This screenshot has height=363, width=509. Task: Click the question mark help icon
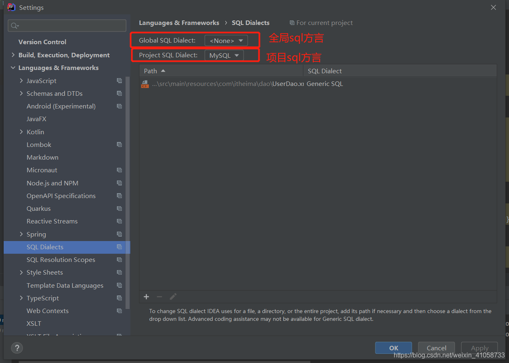pyautogui.click(x=17, y=348)
